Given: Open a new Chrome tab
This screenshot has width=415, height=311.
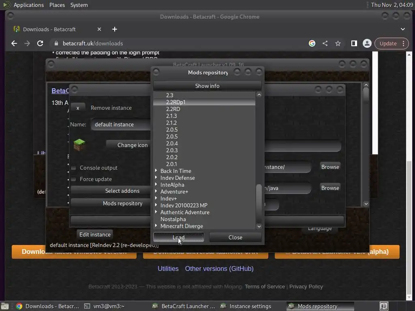Looking at the screenshot, I should (115, 29).
